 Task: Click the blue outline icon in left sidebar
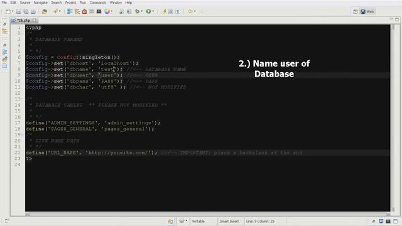click(4, 52)
